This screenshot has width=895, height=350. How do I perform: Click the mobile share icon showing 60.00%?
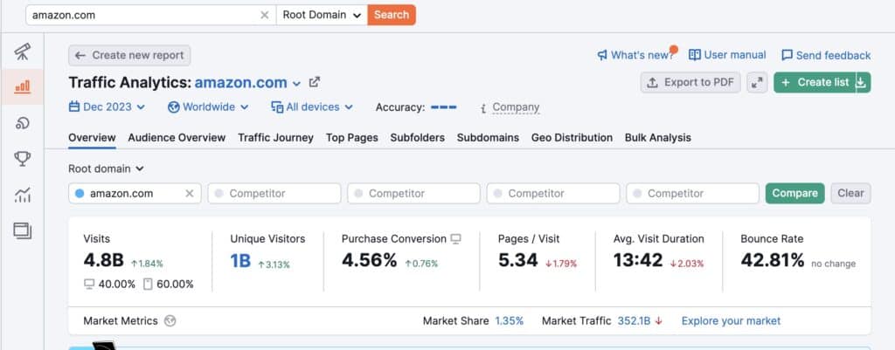tap(148, 284)
